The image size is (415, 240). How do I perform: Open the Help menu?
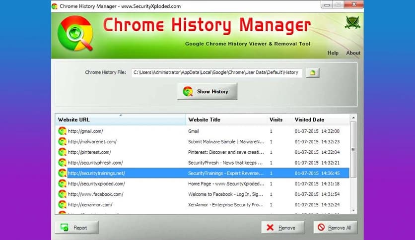(333, 53)
